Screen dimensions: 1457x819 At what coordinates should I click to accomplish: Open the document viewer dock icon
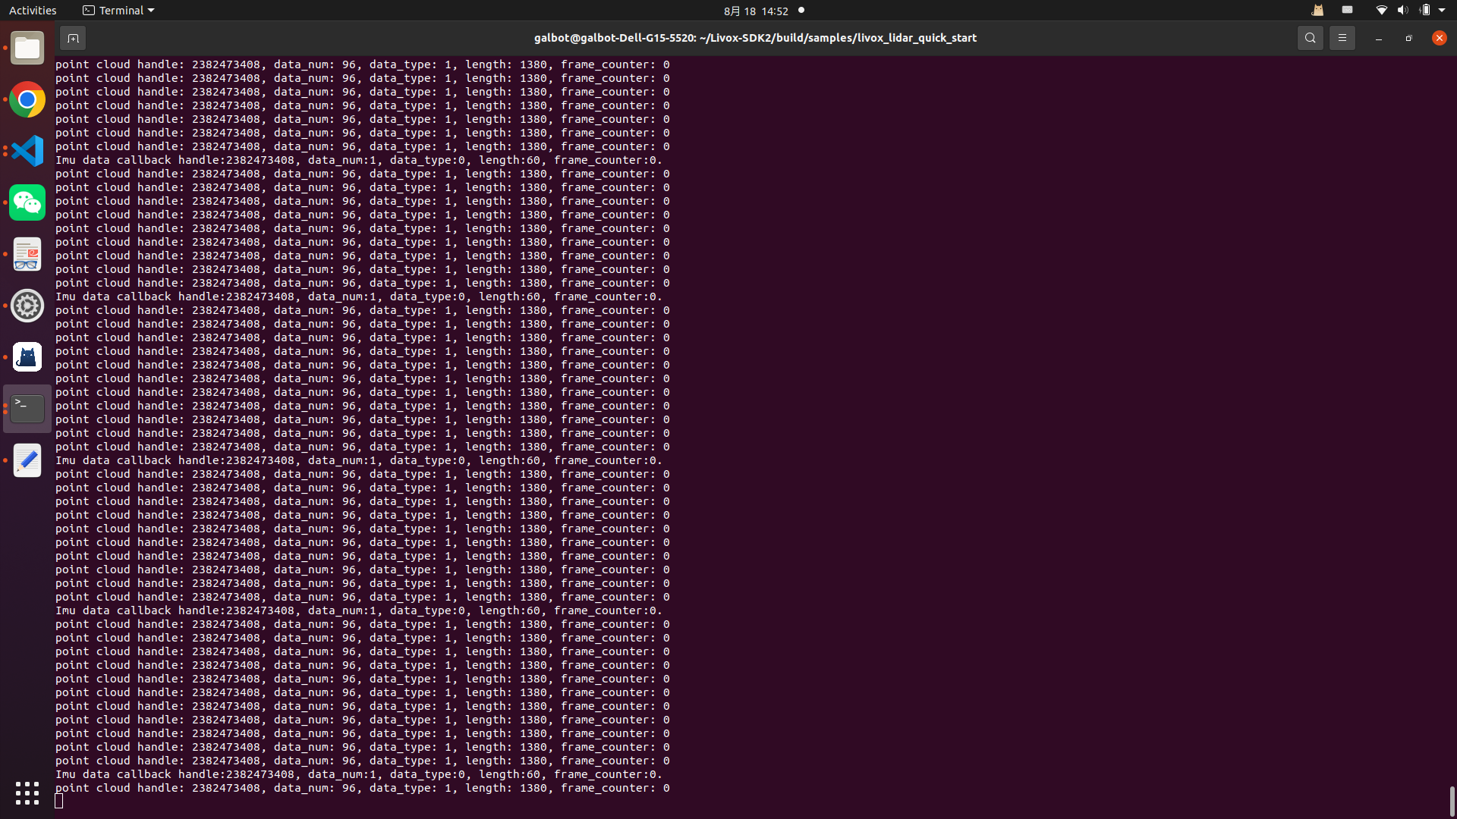pos(27,254)
